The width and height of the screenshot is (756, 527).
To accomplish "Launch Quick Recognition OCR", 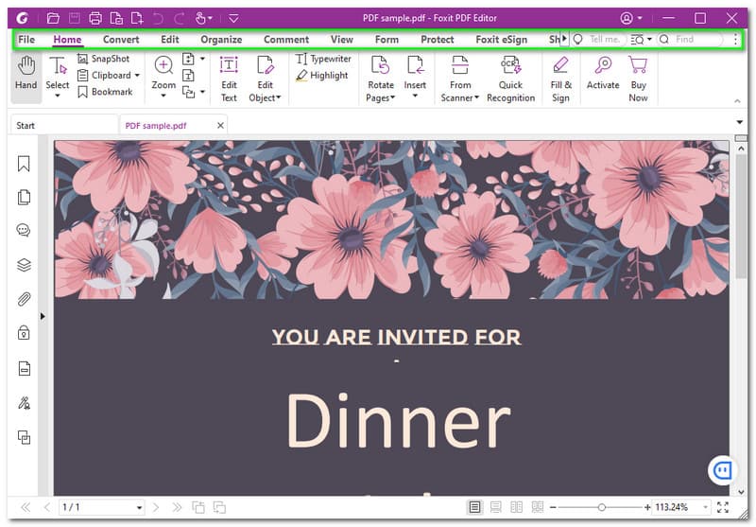I will point(510,77).
